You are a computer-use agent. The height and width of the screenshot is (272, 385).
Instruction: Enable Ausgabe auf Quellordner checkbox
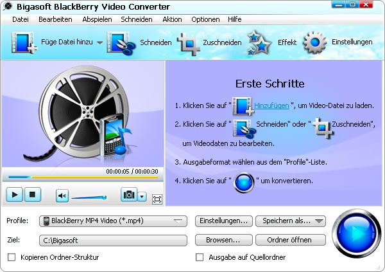pos(200,257)
